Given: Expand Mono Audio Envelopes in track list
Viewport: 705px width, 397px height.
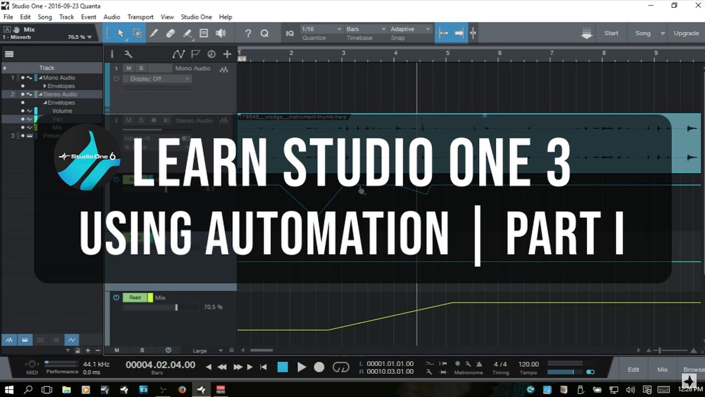Looking at the screenshot, I should coord(45,86).
